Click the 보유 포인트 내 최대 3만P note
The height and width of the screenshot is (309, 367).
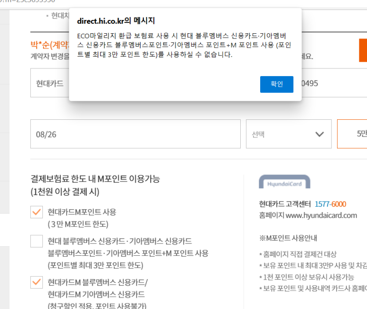[x=313, y=265]
